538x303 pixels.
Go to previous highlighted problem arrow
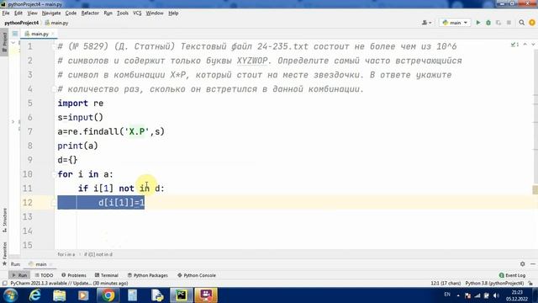[x=525, y=45]
